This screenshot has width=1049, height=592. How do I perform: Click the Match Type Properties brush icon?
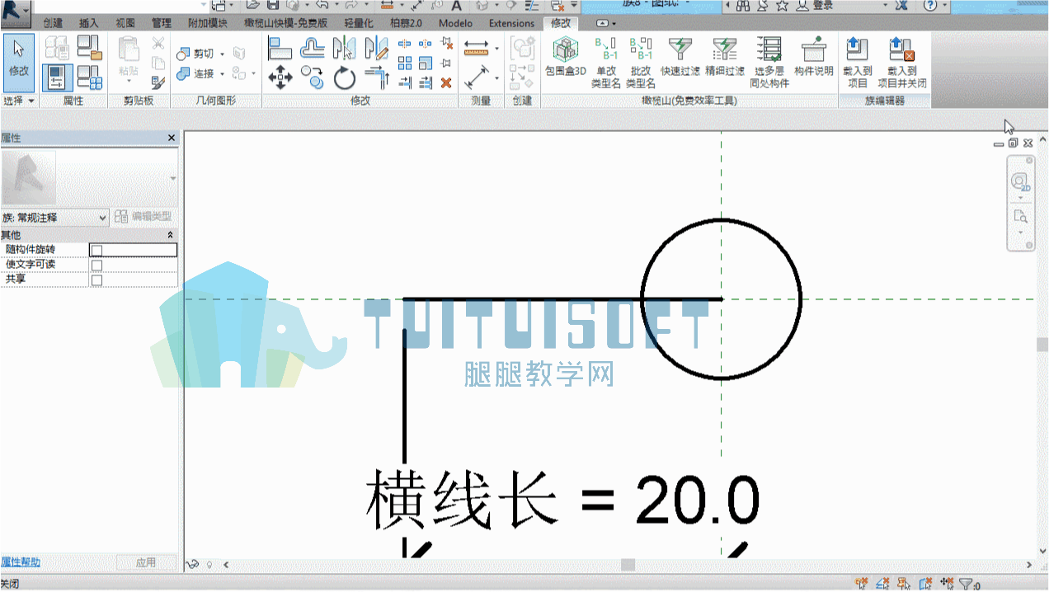[x=158, y=82]
